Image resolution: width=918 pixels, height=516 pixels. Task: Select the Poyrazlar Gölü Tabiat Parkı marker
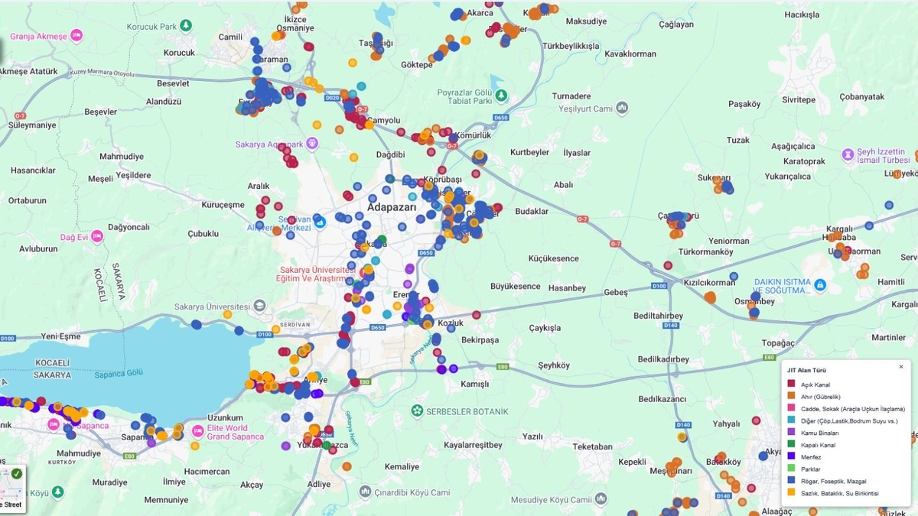[501, 96]
